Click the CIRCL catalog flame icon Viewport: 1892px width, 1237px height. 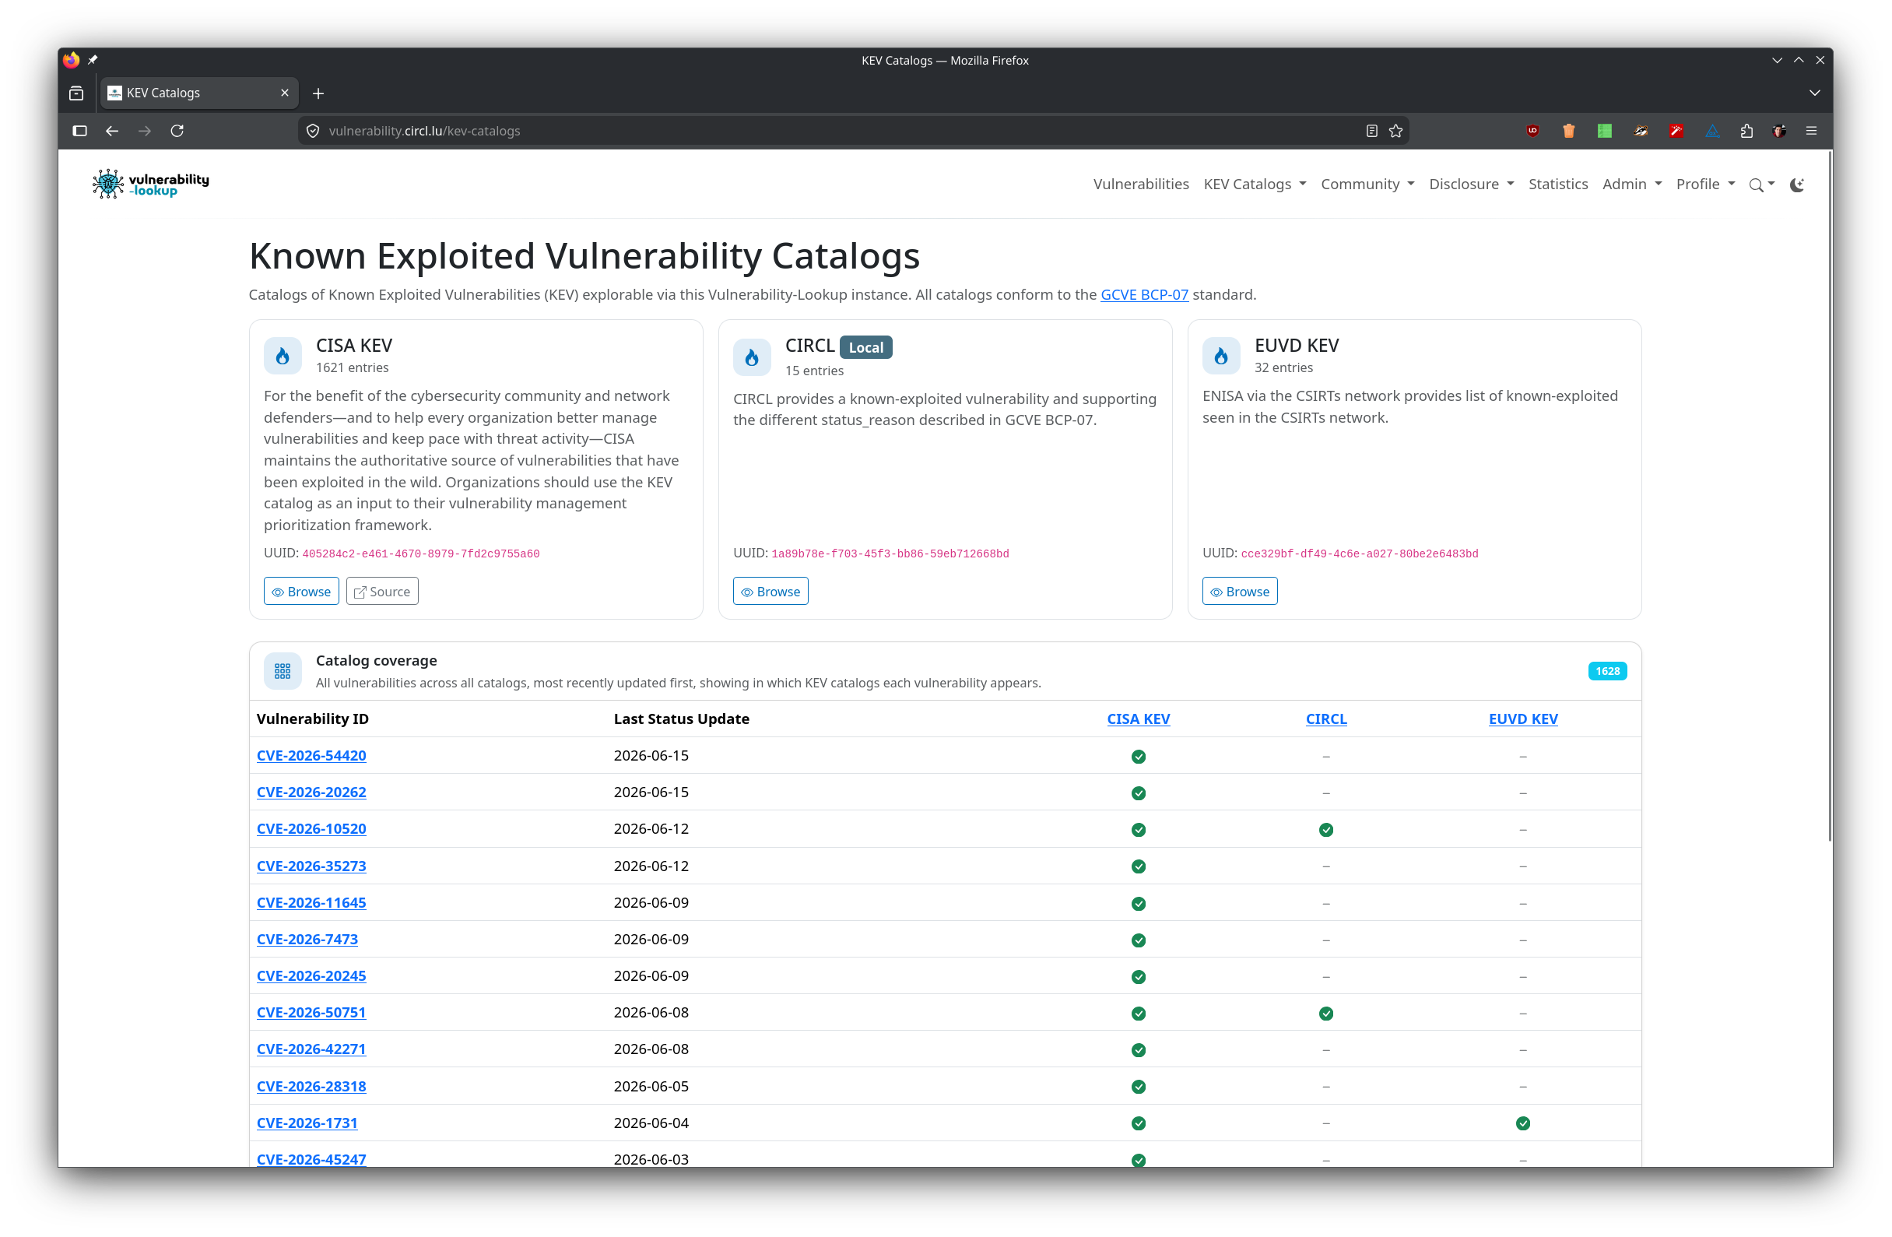click(752, 357)
